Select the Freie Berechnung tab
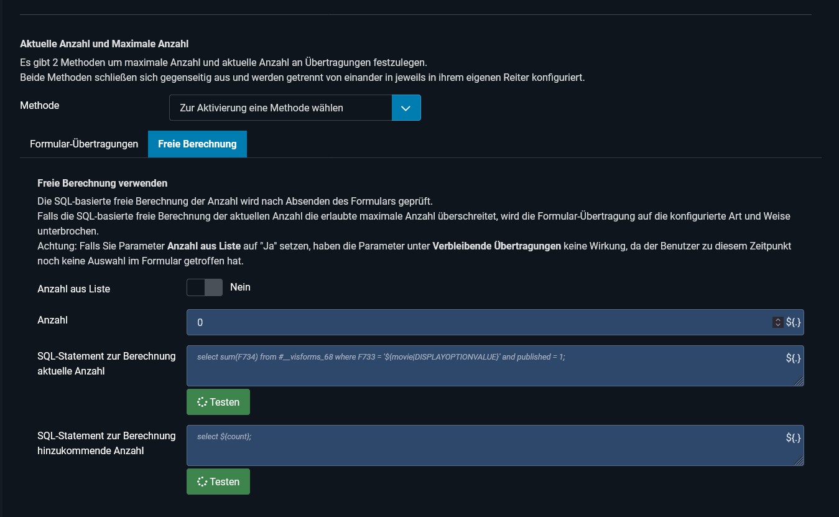 197,144
